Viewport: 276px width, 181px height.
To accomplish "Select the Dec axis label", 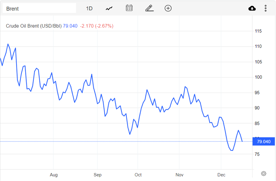I will pos(221,175).
